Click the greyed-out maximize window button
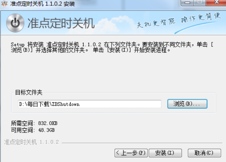 (x=200, y=2)
